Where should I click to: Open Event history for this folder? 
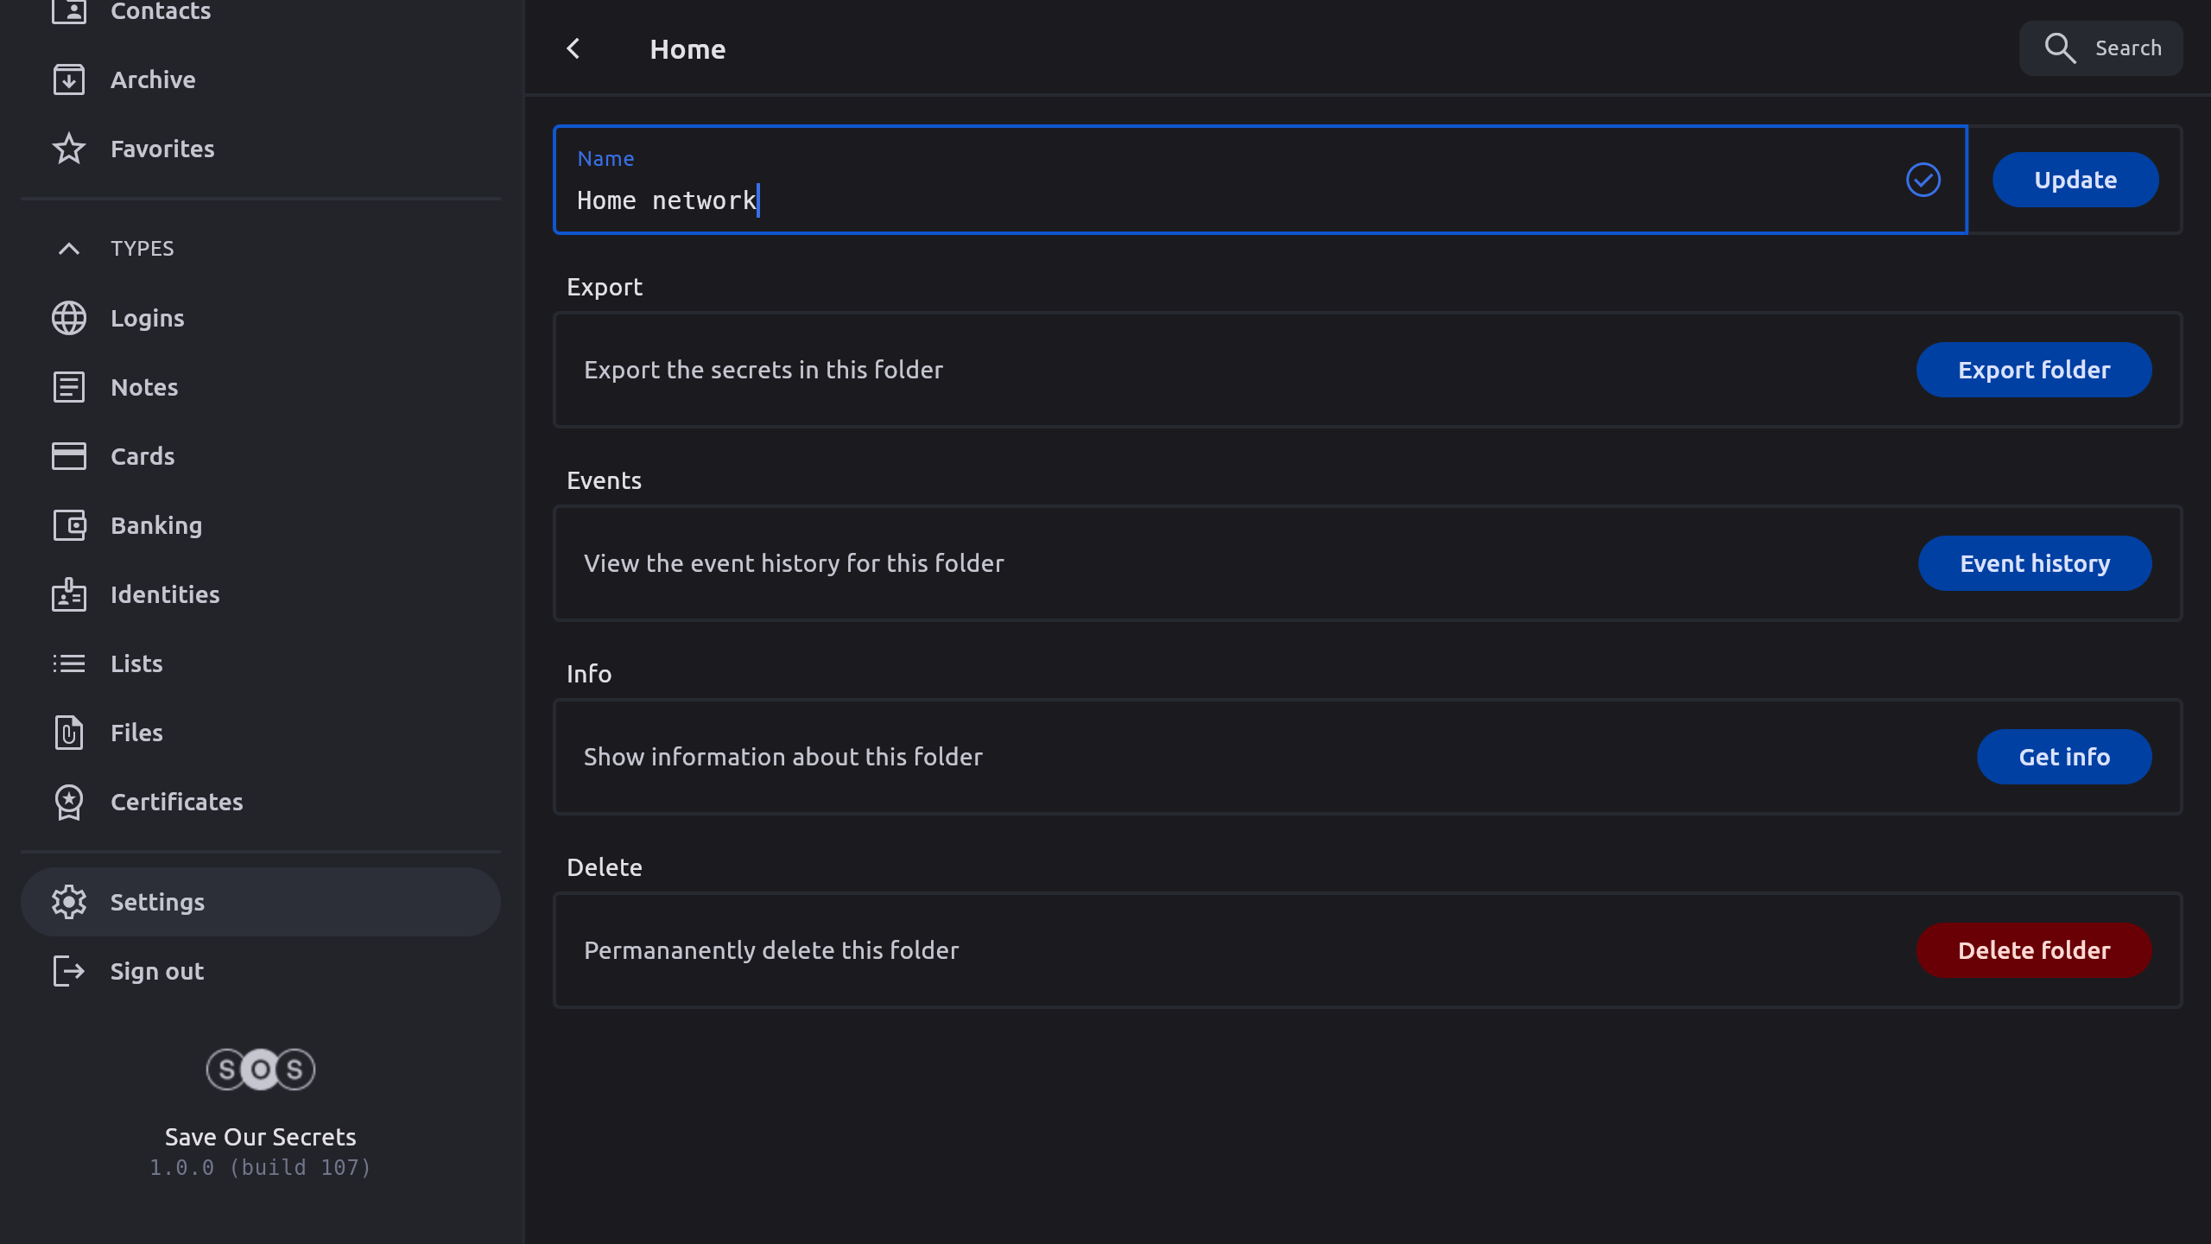(2035, 563)
